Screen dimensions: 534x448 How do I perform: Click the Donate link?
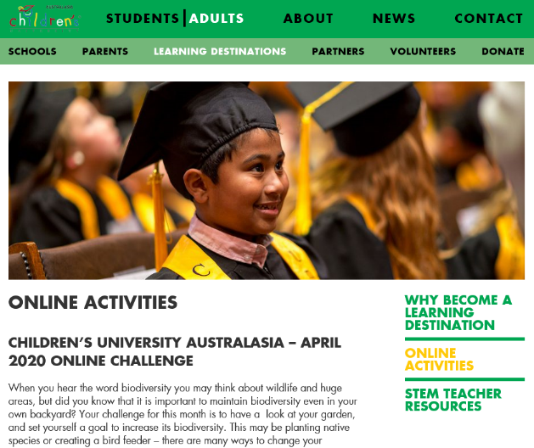[503, 52]
